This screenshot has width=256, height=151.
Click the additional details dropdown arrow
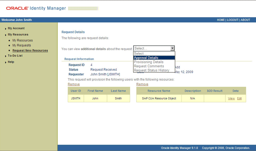(172, 48)
